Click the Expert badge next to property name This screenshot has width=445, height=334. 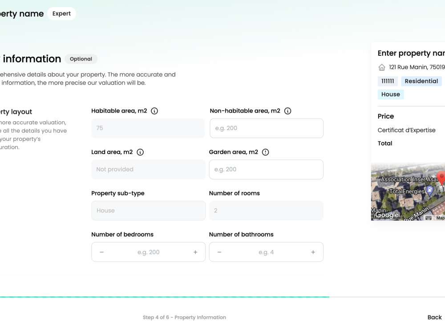coord(61,13)
